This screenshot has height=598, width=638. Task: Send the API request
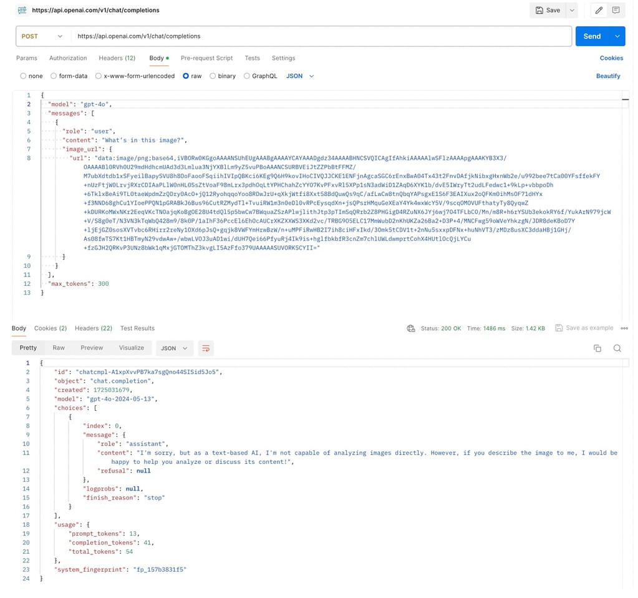pos(591,36)
